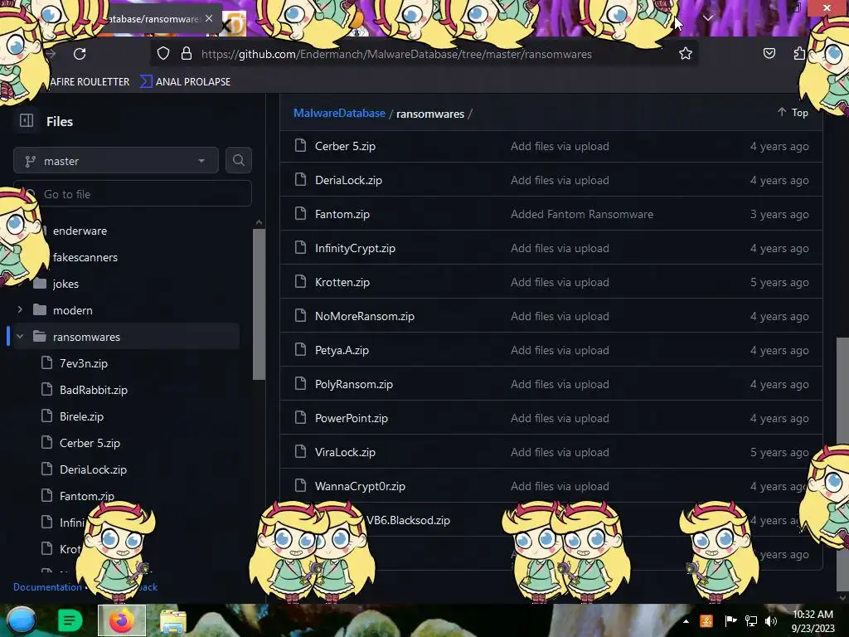
Task: Open Java update tray icon
Action: point(706,621)
